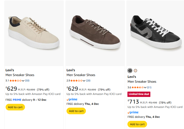Open the brown sneaker product image
This screenshot has height=129, width=184.
coord(95,33)
